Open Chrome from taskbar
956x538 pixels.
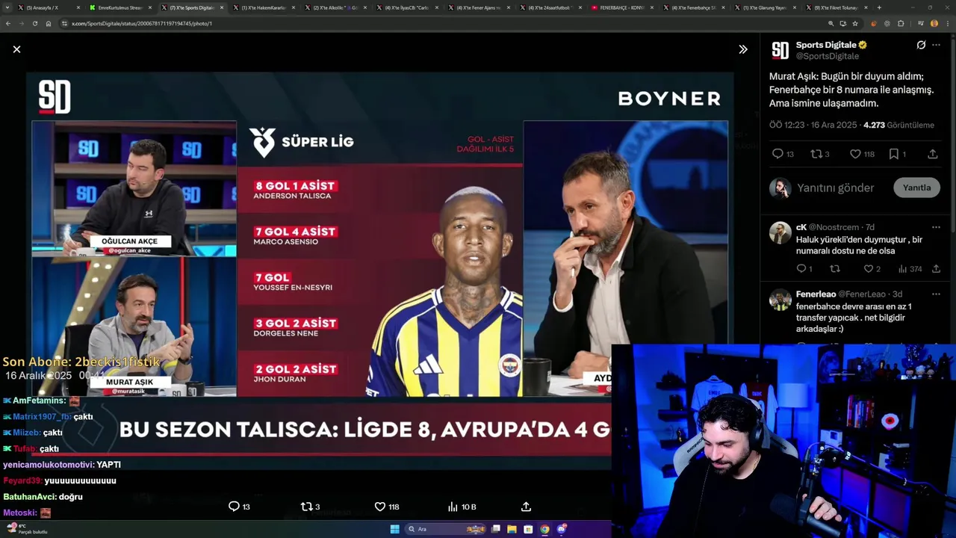(544, 529)
